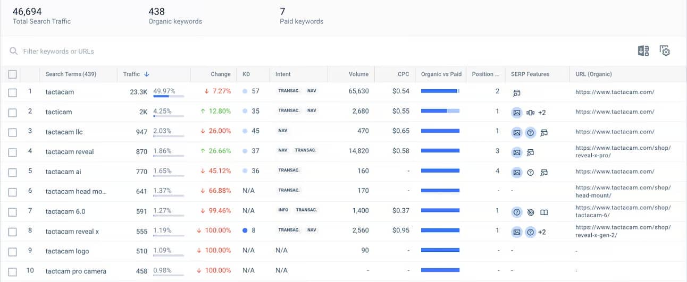Screen dimensions: 687x282
Task: Click the SERP Features column header
Action: pyautogui.click(x=530, y=74)
